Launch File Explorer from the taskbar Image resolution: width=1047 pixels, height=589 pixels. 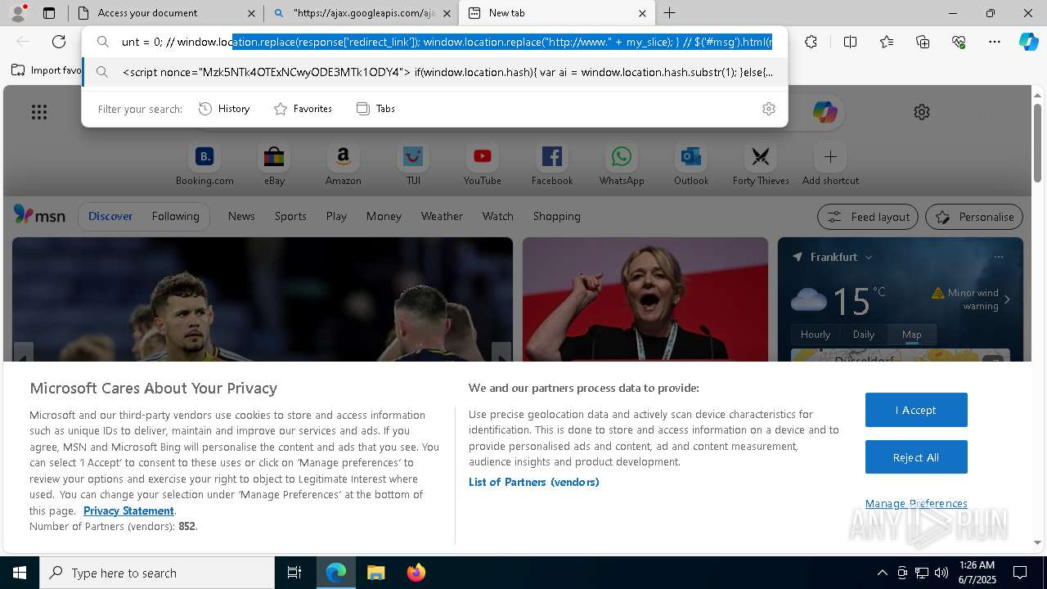coord(375,573)
